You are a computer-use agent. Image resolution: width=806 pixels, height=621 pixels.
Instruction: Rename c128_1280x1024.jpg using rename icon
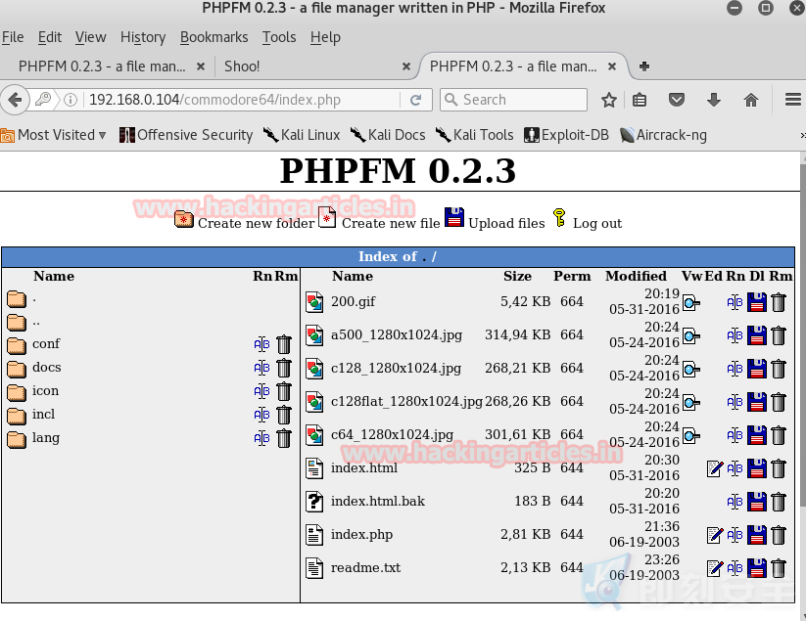click(735, 369)
